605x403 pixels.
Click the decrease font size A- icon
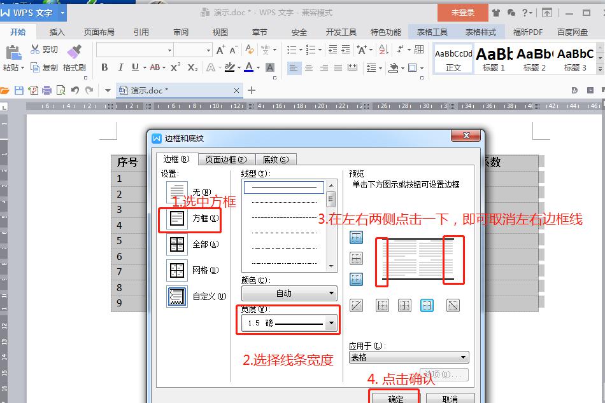pos(234,50)
